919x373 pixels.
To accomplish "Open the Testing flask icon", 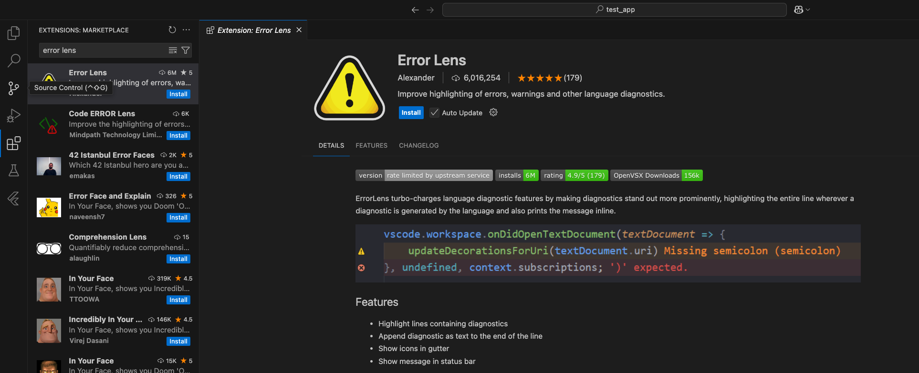I will click(x=14, y=171).
